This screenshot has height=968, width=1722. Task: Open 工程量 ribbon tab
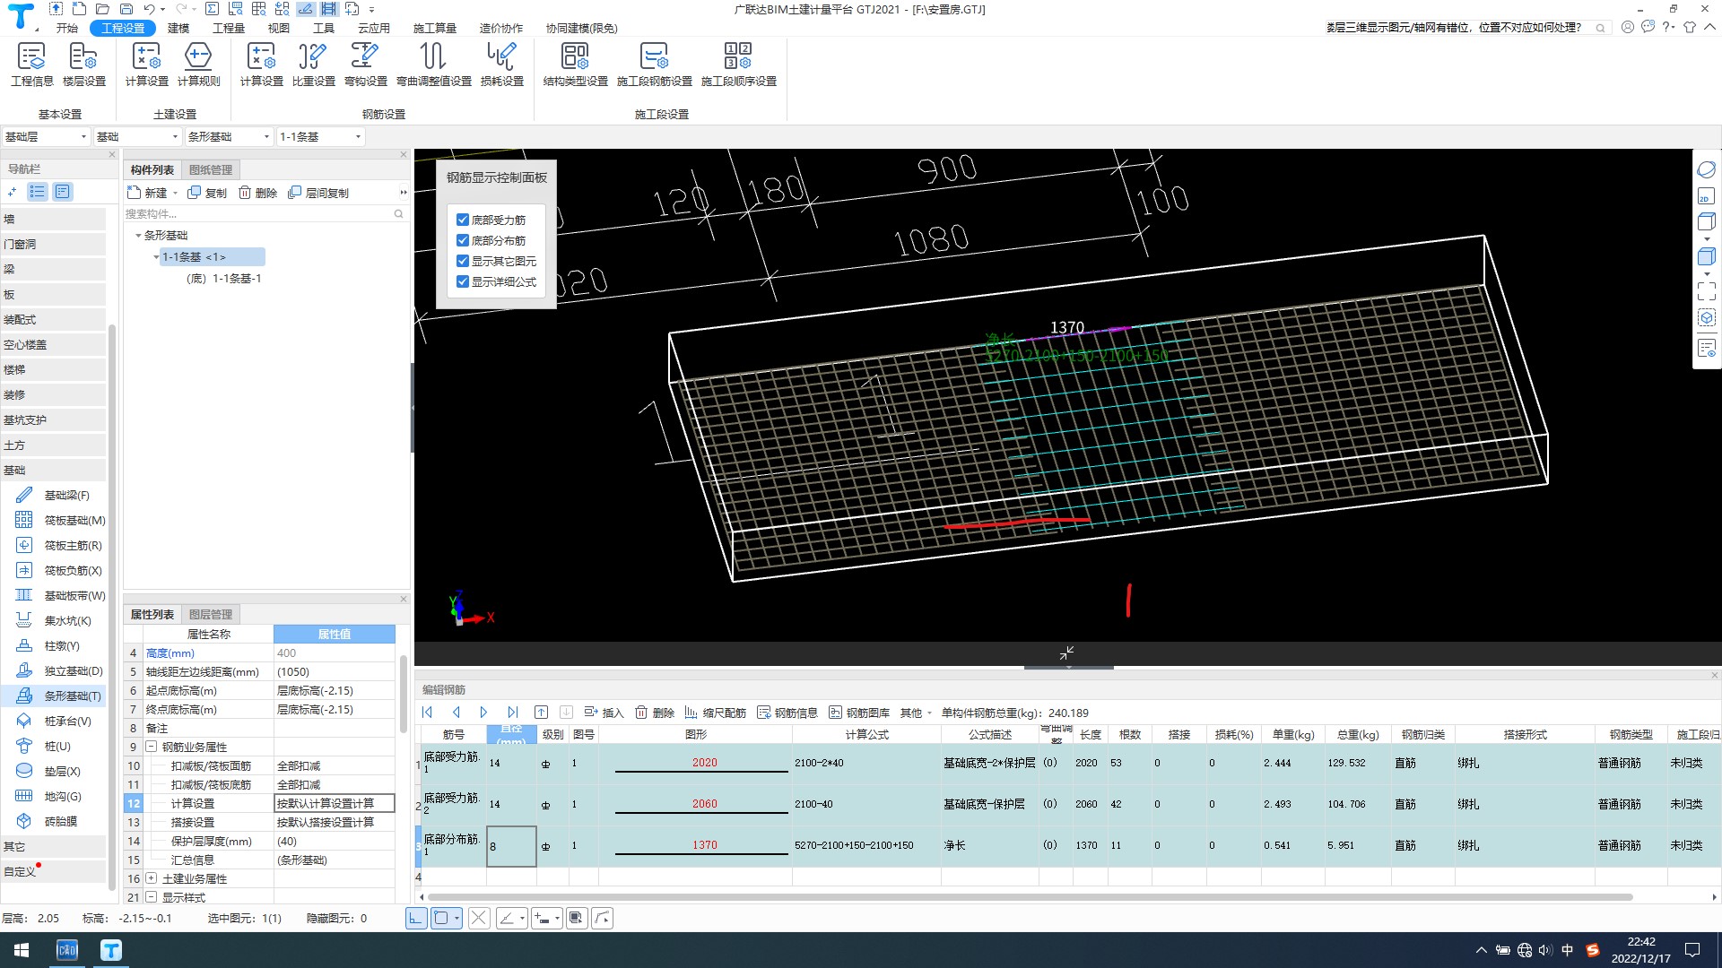[x=229, y=28]
